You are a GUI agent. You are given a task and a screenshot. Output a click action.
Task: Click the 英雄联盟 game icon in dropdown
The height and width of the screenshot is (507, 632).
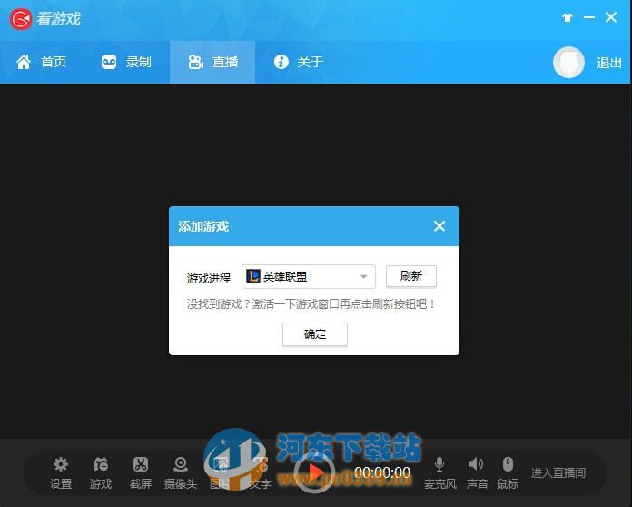253,276
